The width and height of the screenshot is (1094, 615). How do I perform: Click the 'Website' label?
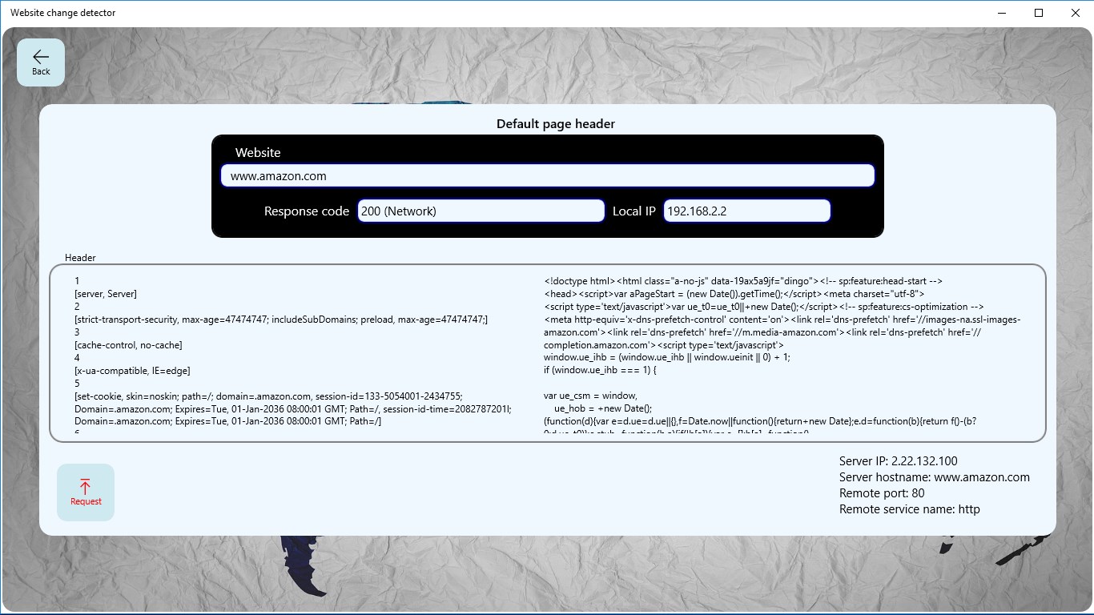click(x=258, y=152)
